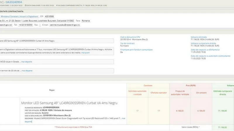Screen dimensions: 234x131
Task: Select unit of measure value 'bucata'
Action: coord(45,113)
